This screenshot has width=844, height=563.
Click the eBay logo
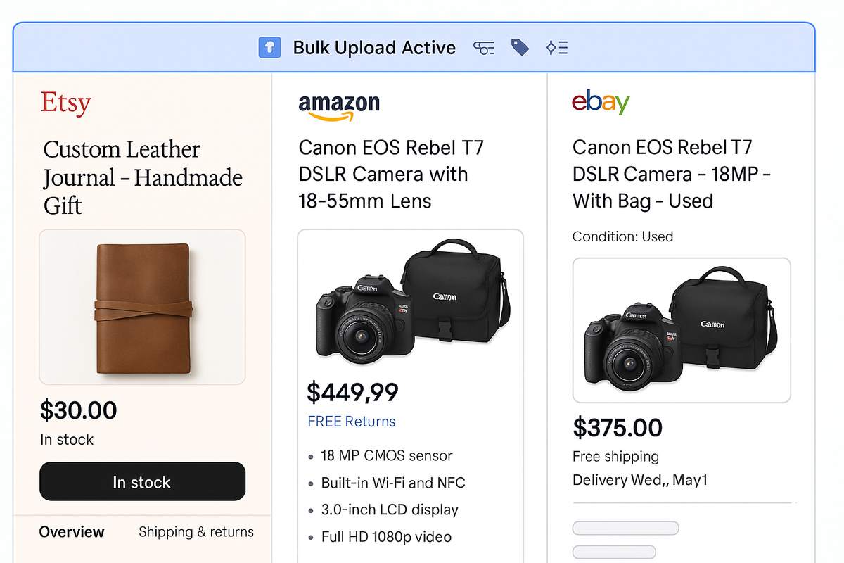[x=601, y=102]
